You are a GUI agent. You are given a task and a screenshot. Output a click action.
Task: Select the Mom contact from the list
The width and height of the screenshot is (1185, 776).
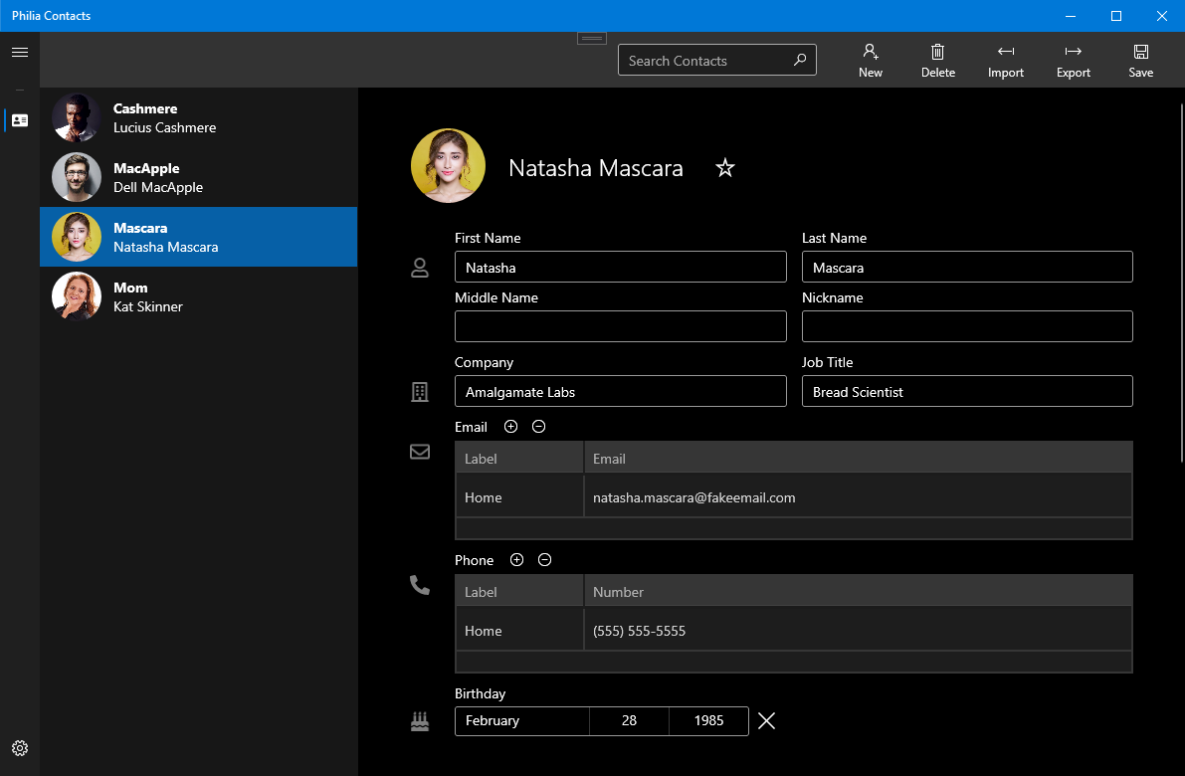click(x=198, y=296)
